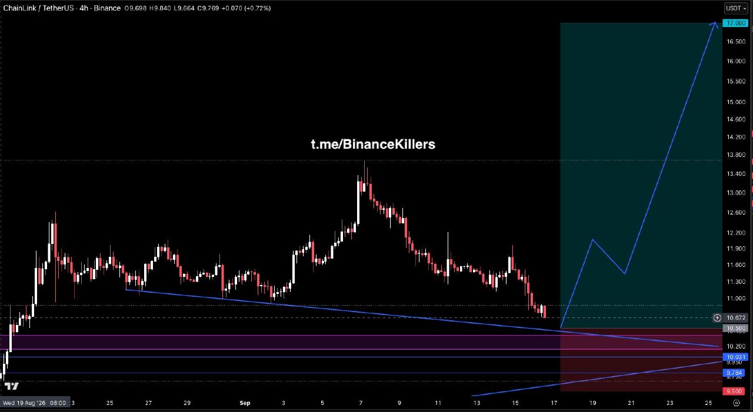Select the gray 10.500 entry price label
The image size is (753, 412).
coord(735,328)
